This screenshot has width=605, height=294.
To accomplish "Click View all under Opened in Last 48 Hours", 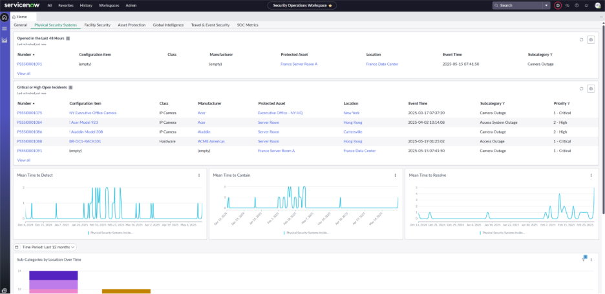I will coord(23,73).
